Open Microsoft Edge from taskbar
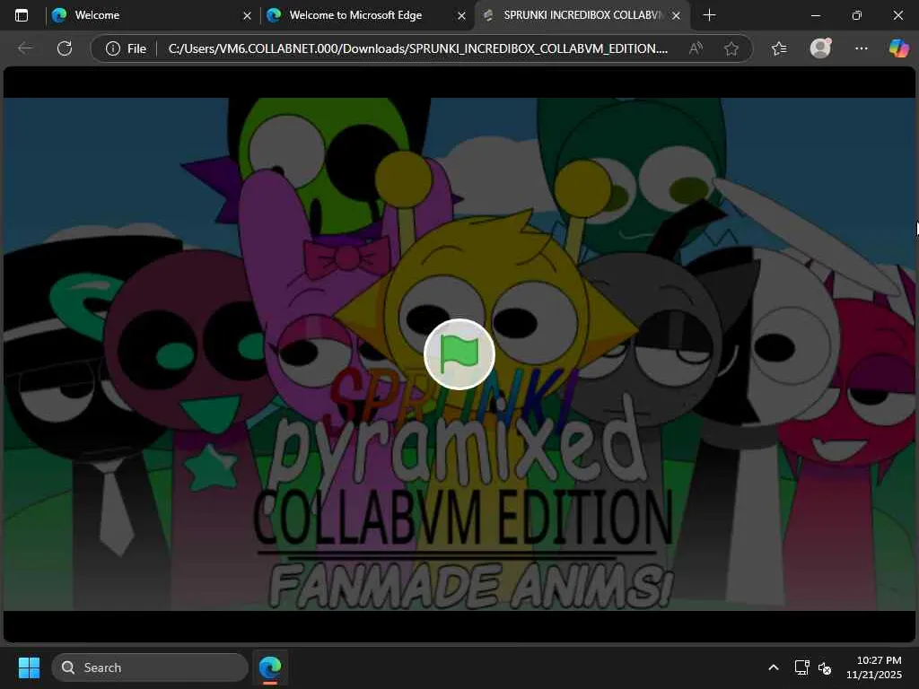The width and height of the screenshot is (919, 689). [270, 667]
